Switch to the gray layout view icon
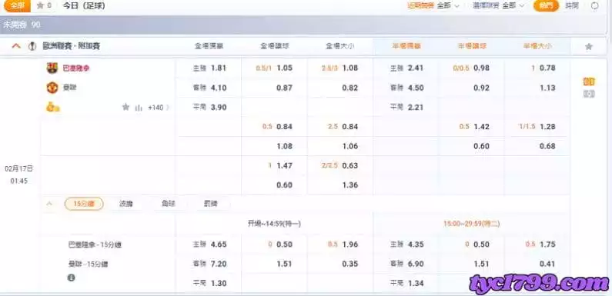 pyautogui.click(x=589, y=94)
